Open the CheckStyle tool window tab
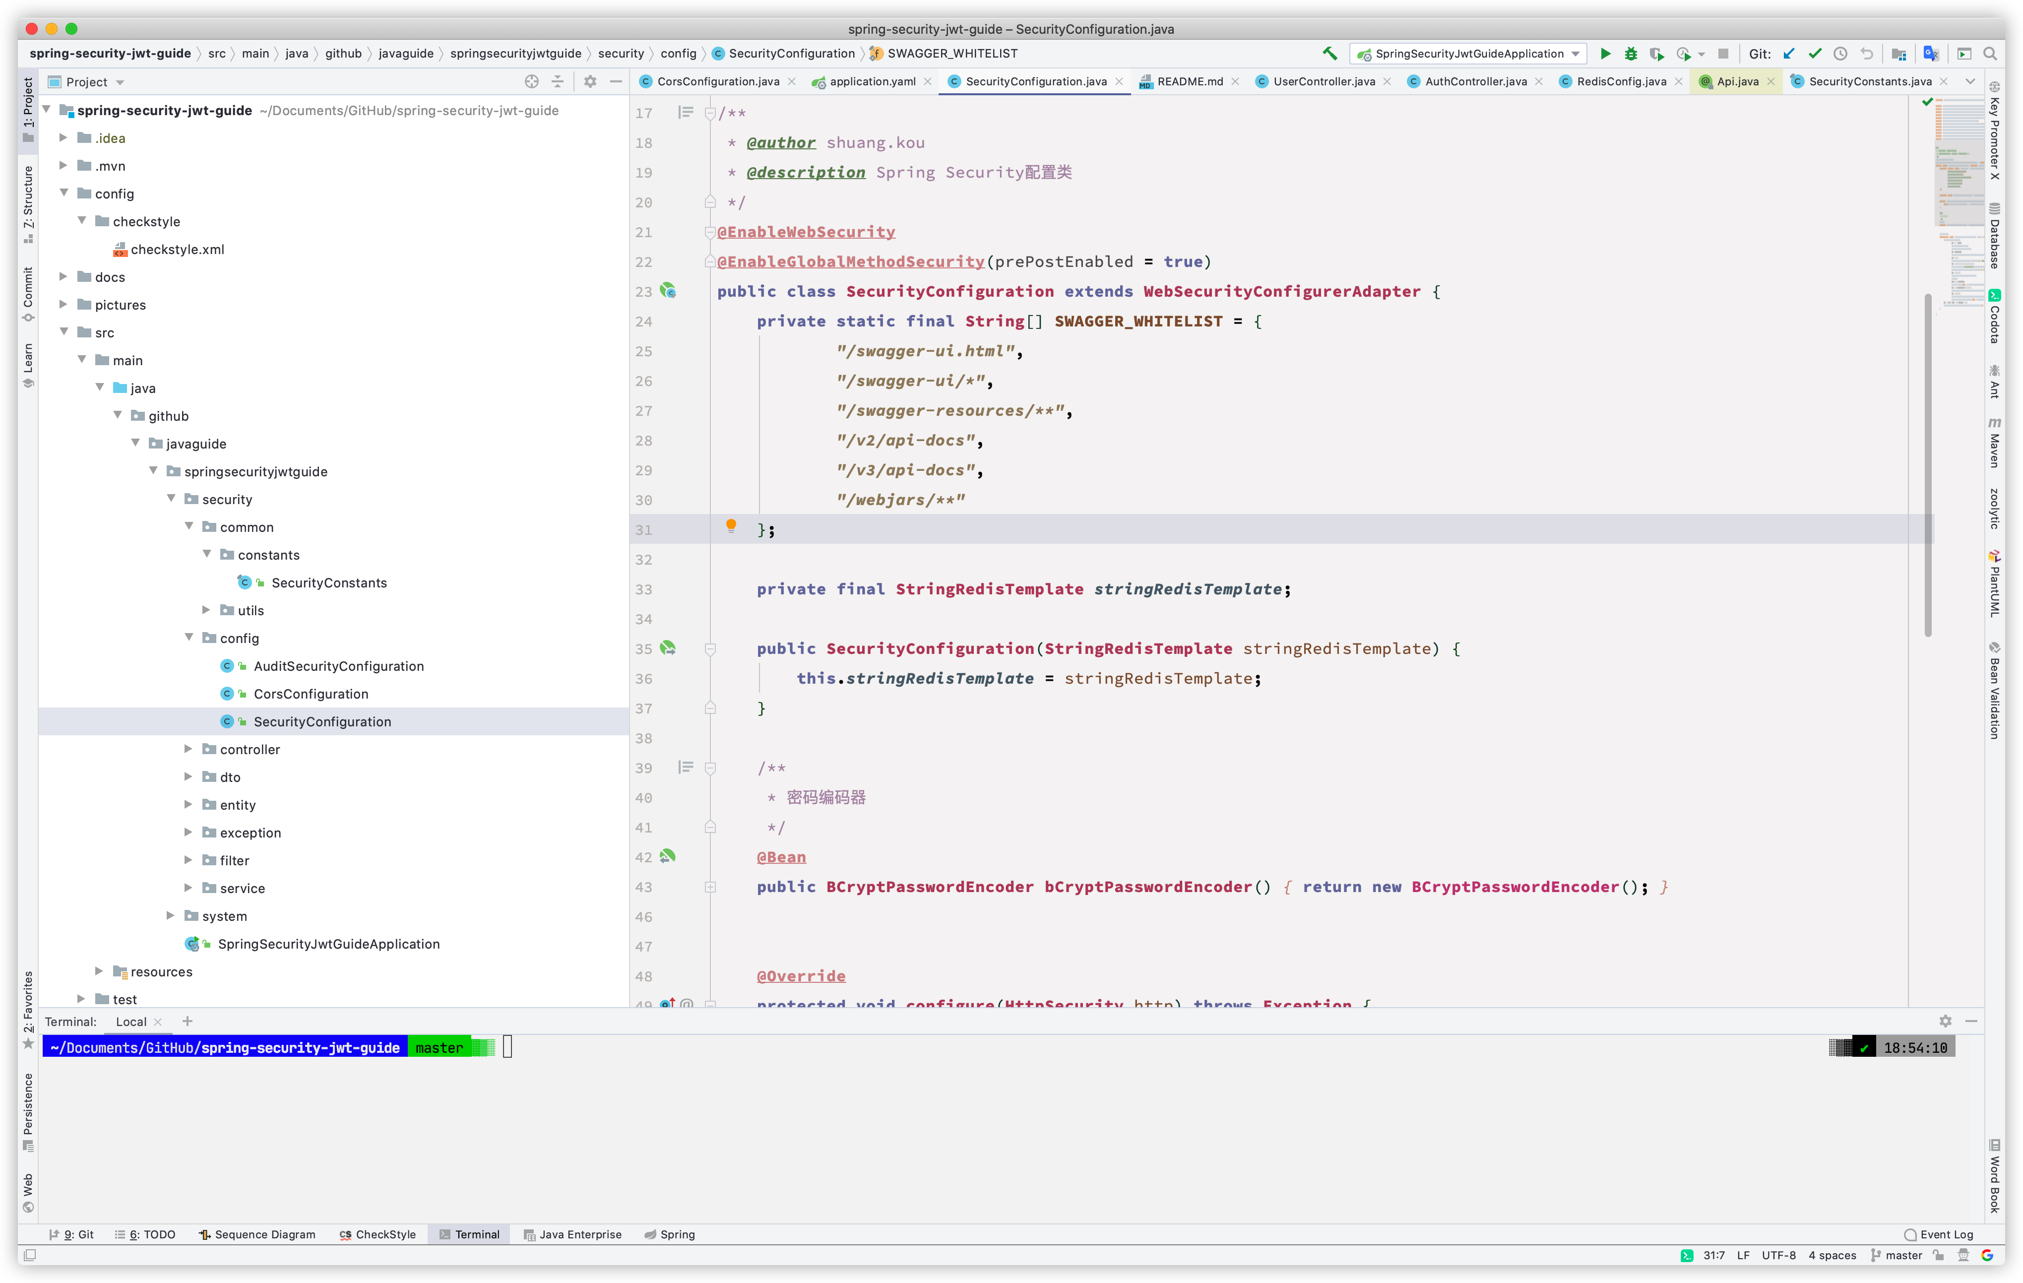Screen dimensions: 2023x1283 (x=377, y=1234)
